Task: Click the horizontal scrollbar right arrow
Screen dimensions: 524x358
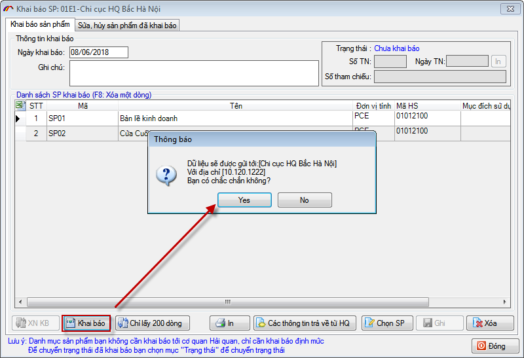Action: coord(505,302)
